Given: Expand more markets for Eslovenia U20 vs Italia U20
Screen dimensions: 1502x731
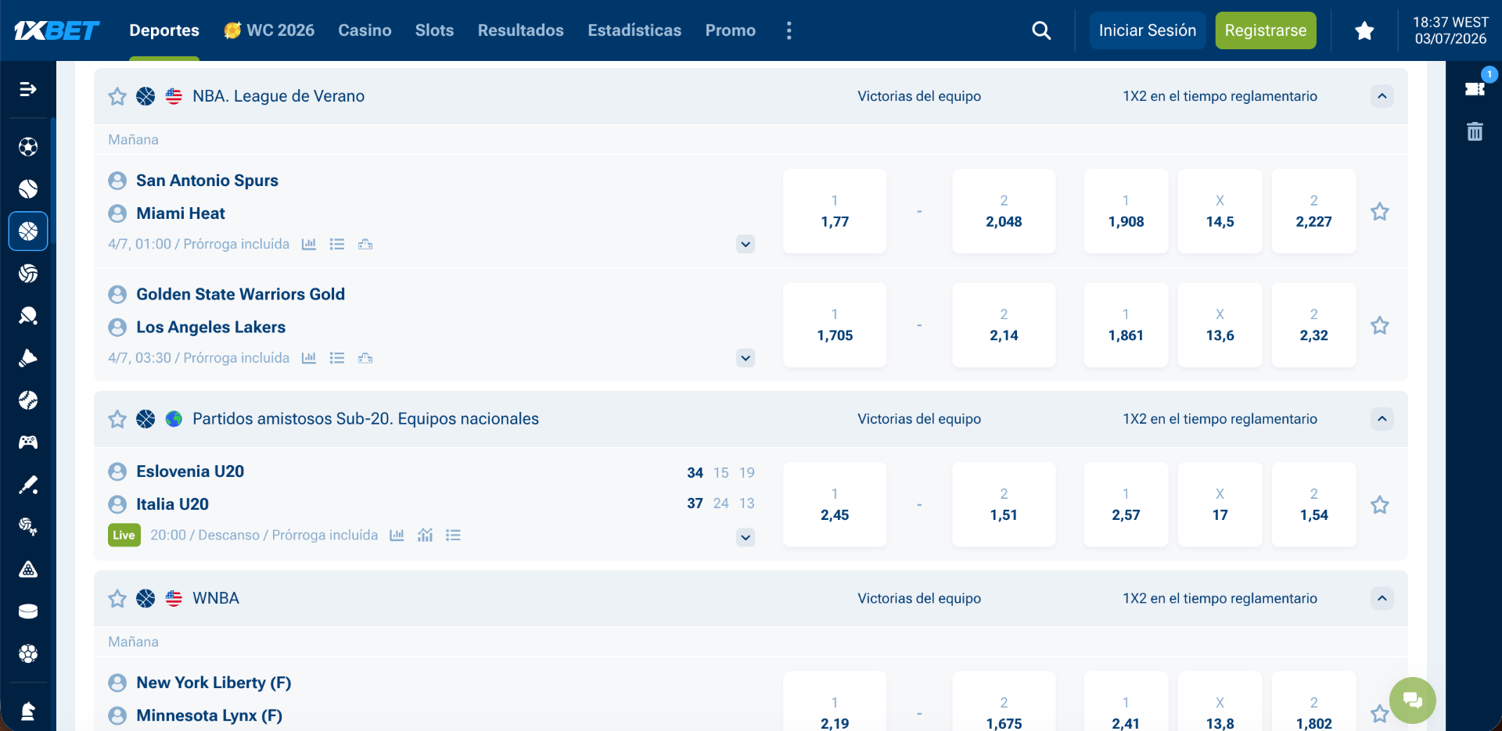Looking at the screenshot, I should (x=746, y=537).
